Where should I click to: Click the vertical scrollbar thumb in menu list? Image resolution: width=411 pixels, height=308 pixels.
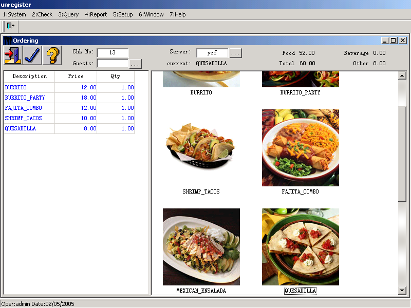(402, 155)
